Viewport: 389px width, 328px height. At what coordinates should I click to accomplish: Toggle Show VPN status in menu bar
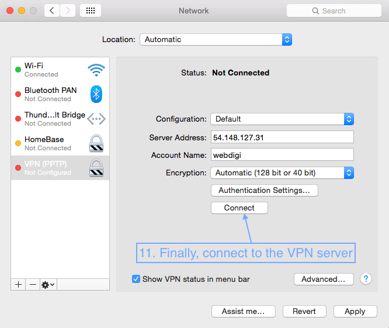[136, 279]
